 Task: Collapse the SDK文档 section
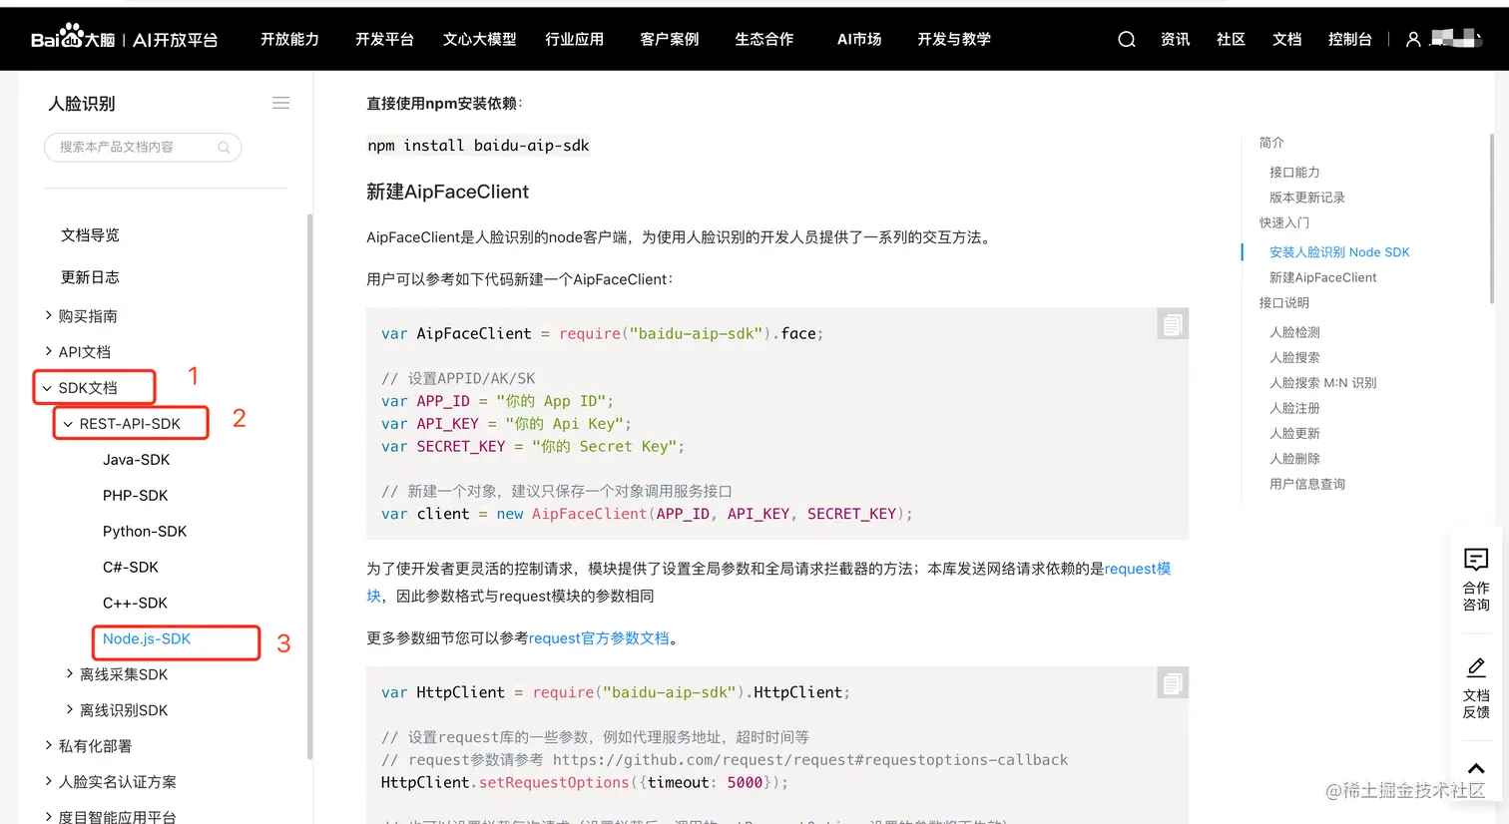pos(47,388)
